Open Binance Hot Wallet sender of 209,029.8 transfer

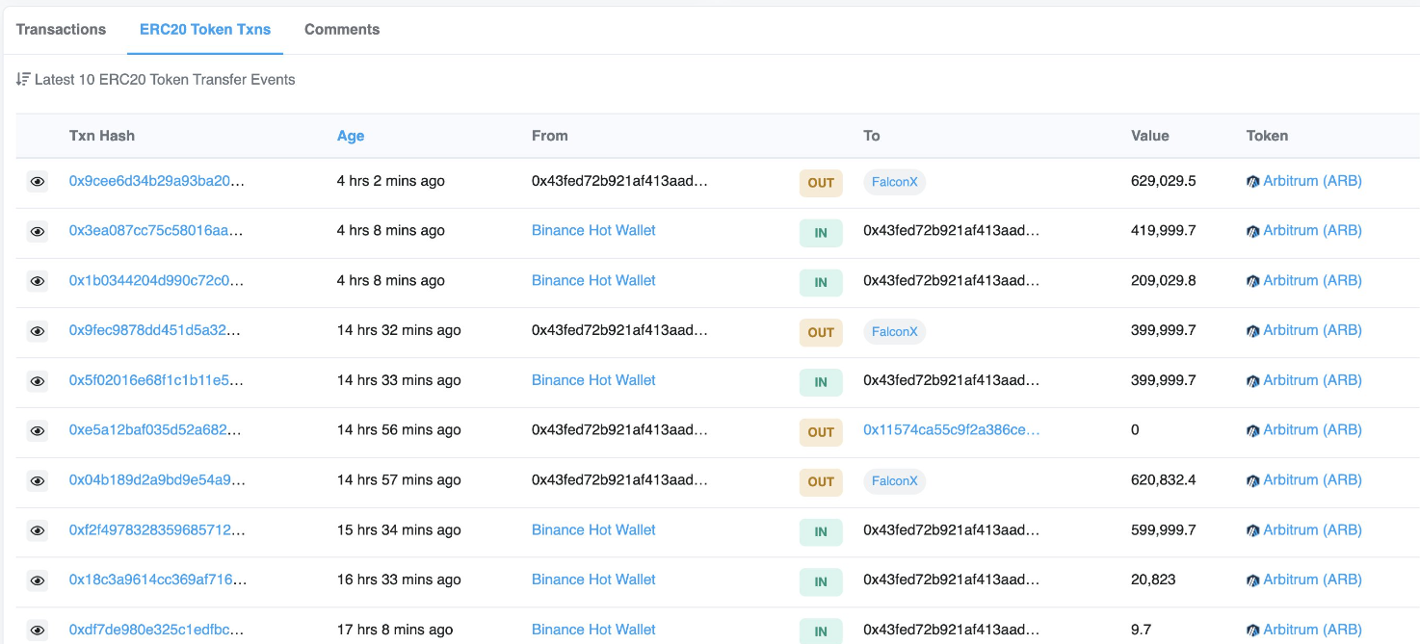[x=593, y=280]
